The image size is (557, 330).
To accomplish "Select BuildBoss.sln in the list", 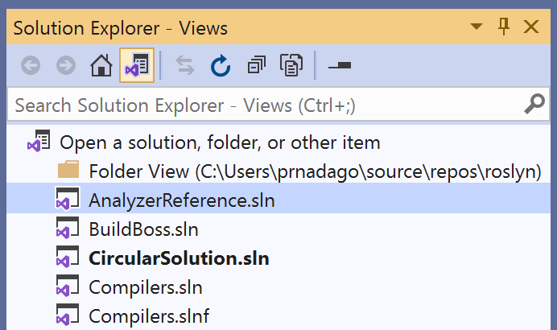I will pyautogui.click(x=143, y=229).
